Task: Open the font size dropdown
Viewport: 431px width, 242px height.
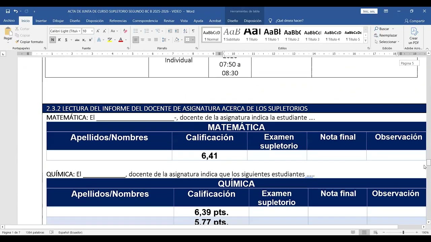Action: point(92,31)
